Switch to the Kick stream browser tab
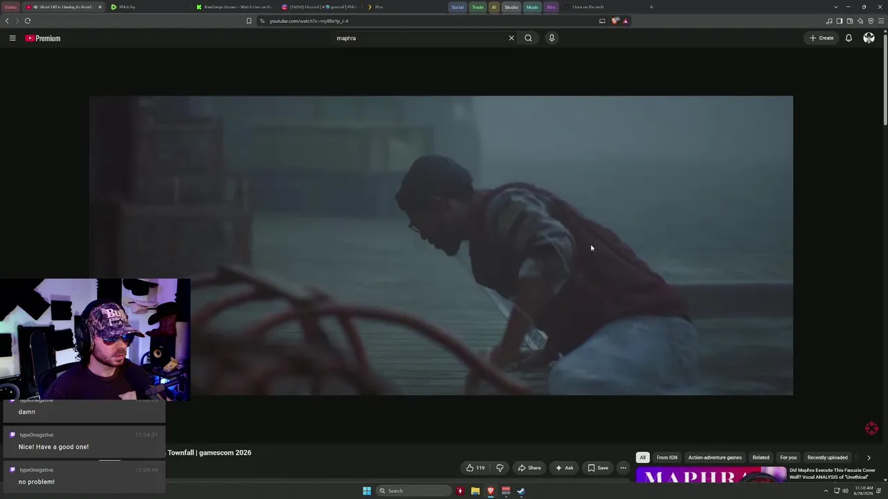 pos(234,7)
